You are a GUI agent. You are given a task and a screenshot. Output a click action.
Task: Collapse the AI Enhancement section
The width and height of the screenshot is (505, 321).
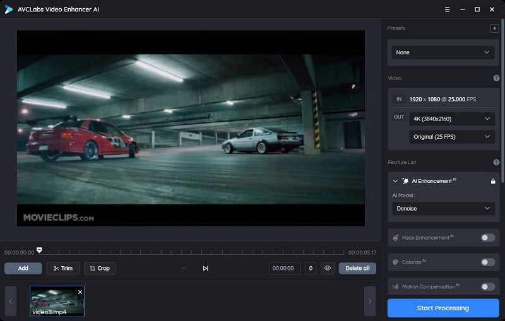pos(395,181)
